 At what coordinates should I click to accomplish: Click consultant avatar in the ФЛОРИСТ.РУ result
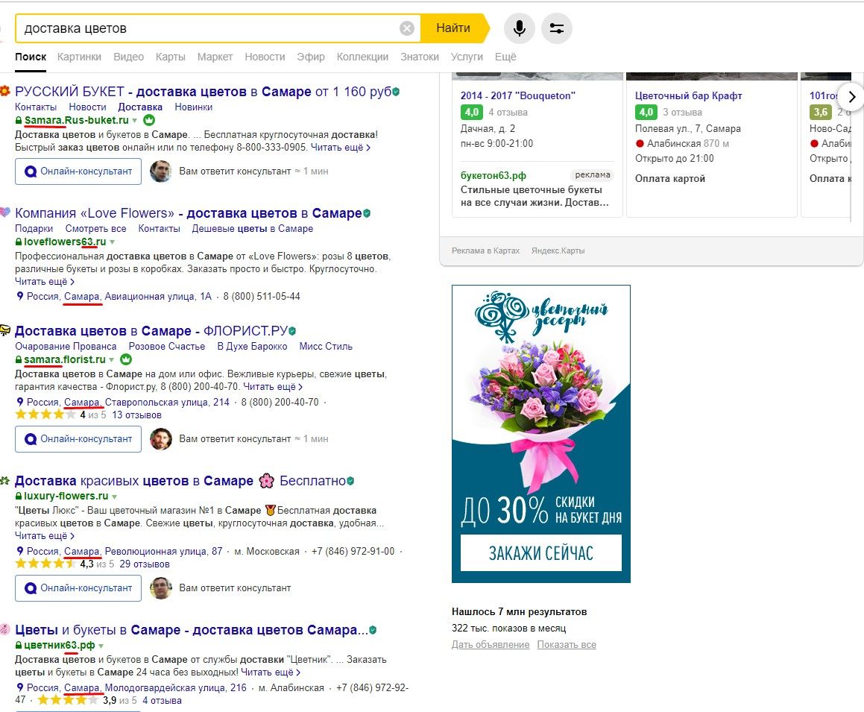pos(161,438)
